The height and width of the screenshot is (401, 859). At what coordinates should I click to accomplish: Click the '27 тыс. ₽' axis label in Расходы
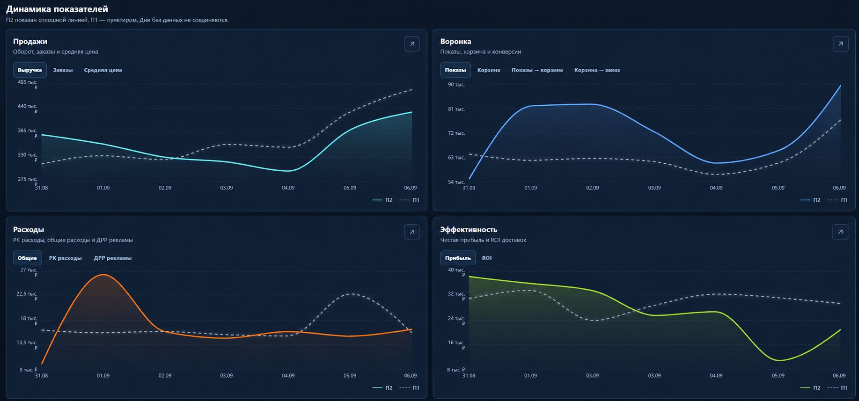(29, 272)
